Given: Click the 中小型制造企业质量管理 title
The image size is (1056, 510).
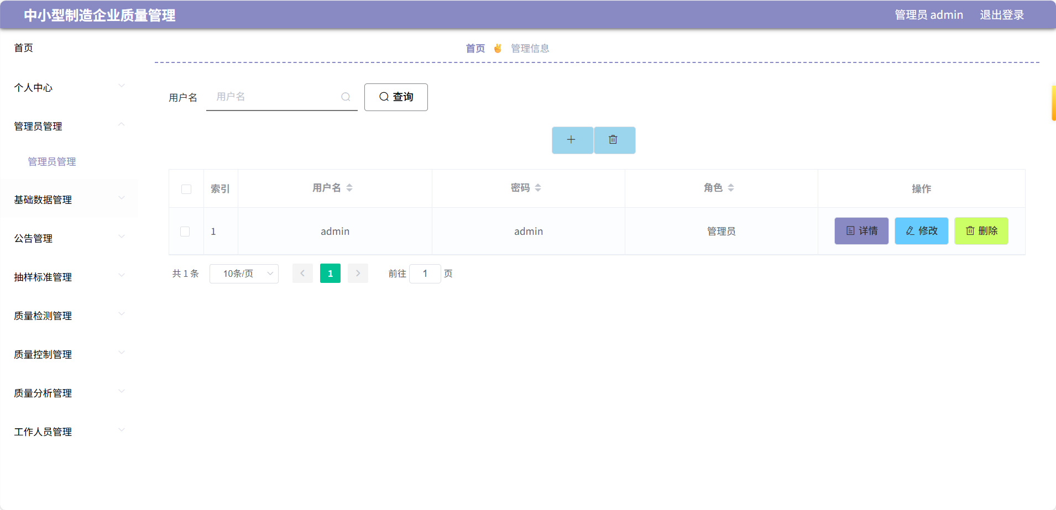Looking at the screenshot, I should click(x=100, y=15).
